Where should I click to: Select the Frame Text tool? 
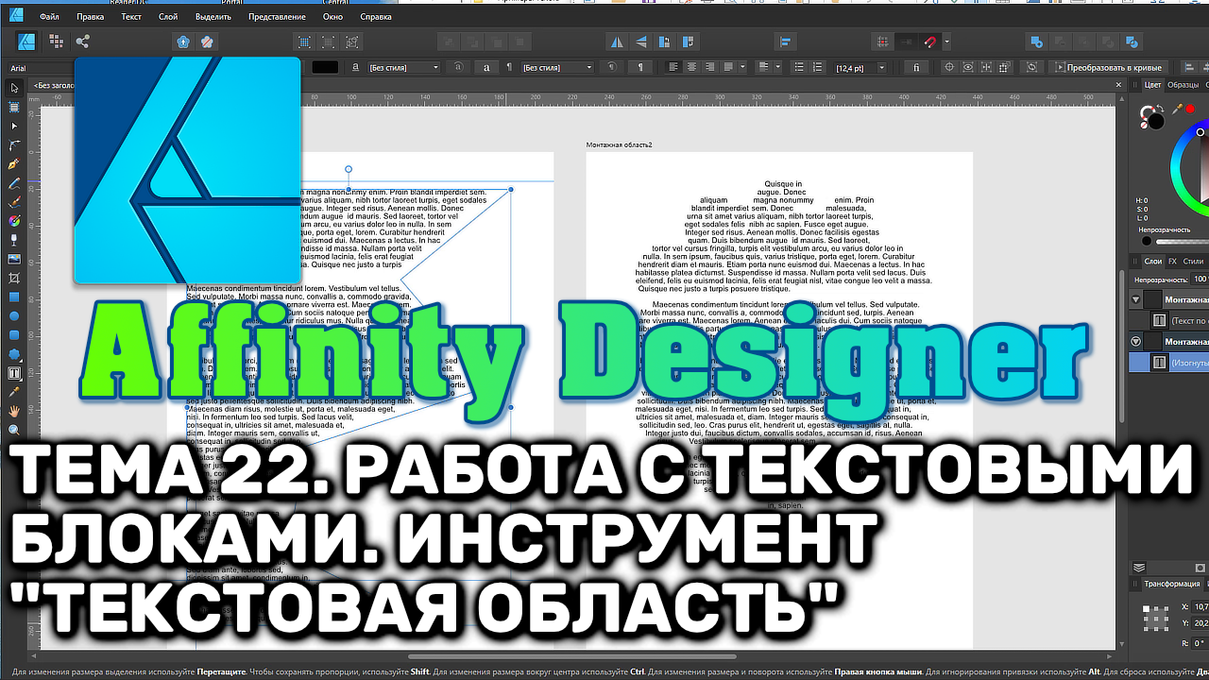14,372
